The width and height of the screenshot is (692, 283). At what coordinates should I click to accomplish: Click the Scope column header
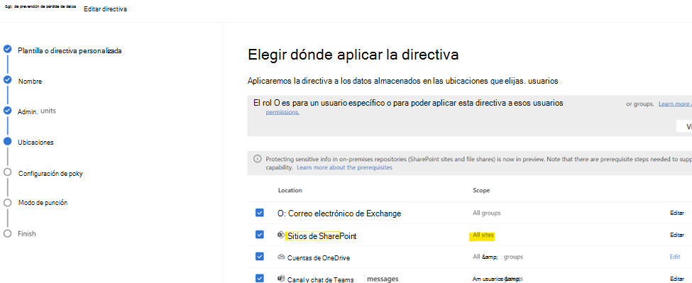[x=481, y=190]
